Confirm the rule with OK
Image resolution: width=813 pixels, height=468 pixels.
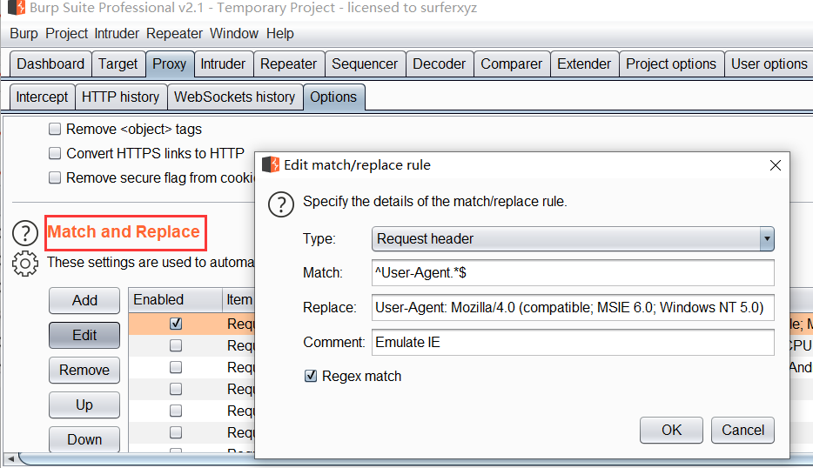pos(671,431)
